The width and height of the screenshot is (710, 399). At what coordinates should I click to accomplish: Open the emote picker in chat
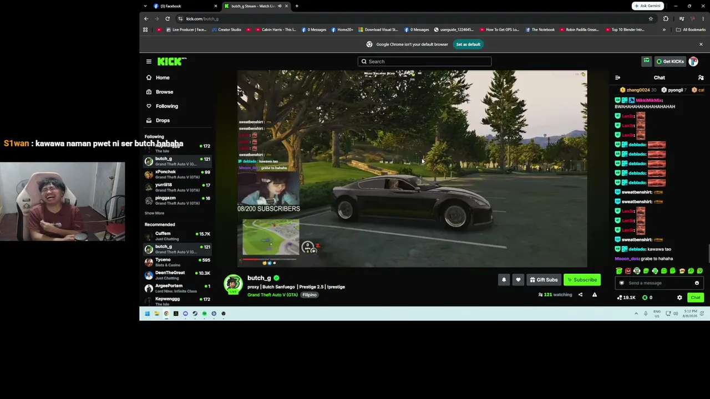pos(697,283)
